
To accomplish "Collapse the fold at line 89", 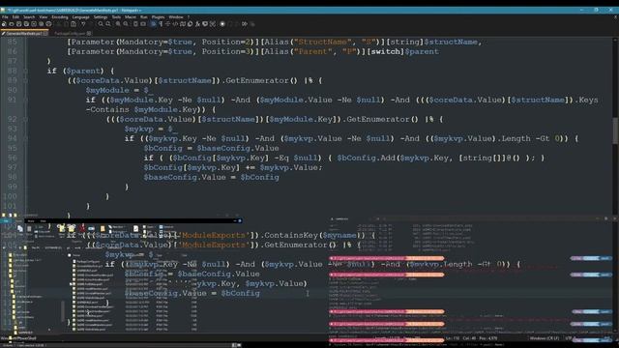I will (26, 80).
